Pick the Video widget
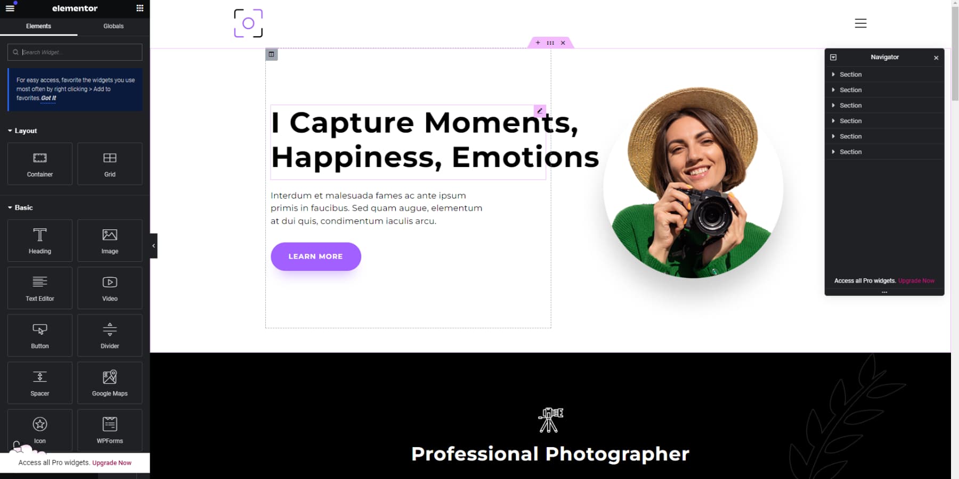This screenshot has height=479, width=959. click(x=110, y=288)
